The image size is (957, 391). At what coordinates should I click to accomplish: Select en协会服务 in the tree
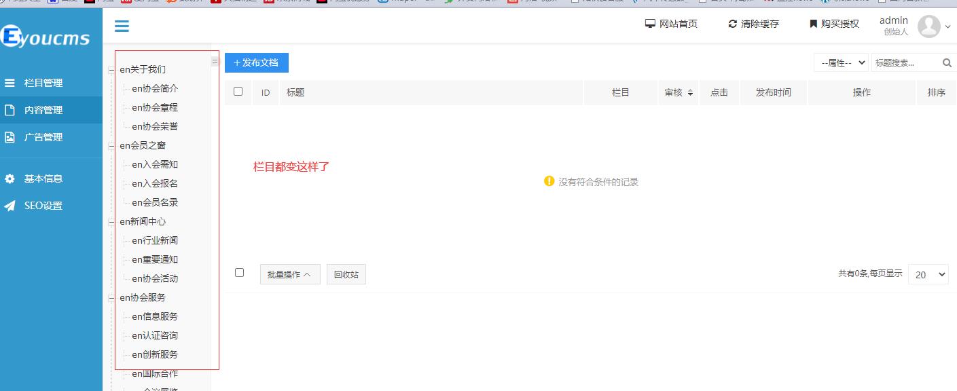pyautogui.click(x=143, y=297)
